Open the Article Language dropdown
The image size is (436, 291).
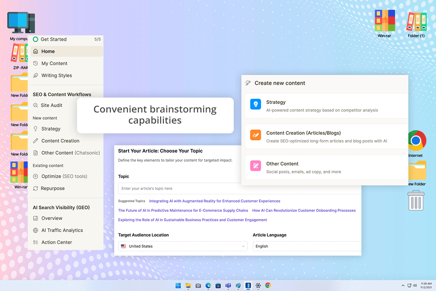tap(307, 246)
